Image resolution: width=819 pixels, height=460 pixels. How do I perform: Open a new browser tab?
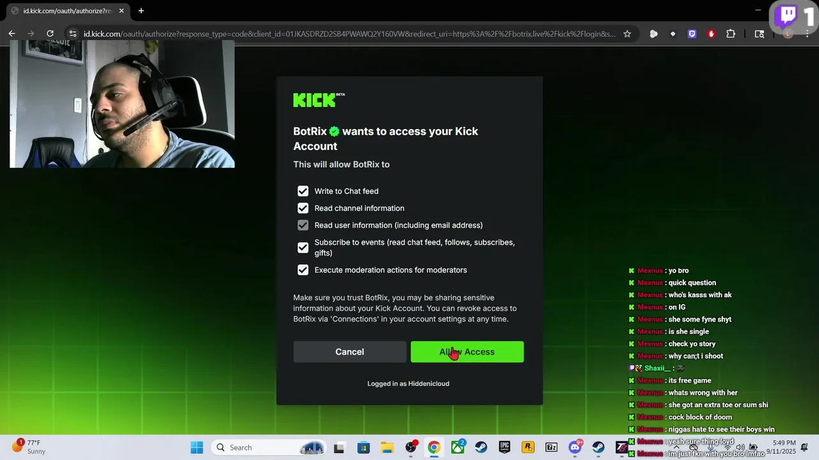(x=141, y=11)
